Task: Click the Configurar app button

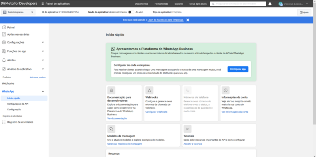Action: (x=238, y=69)
